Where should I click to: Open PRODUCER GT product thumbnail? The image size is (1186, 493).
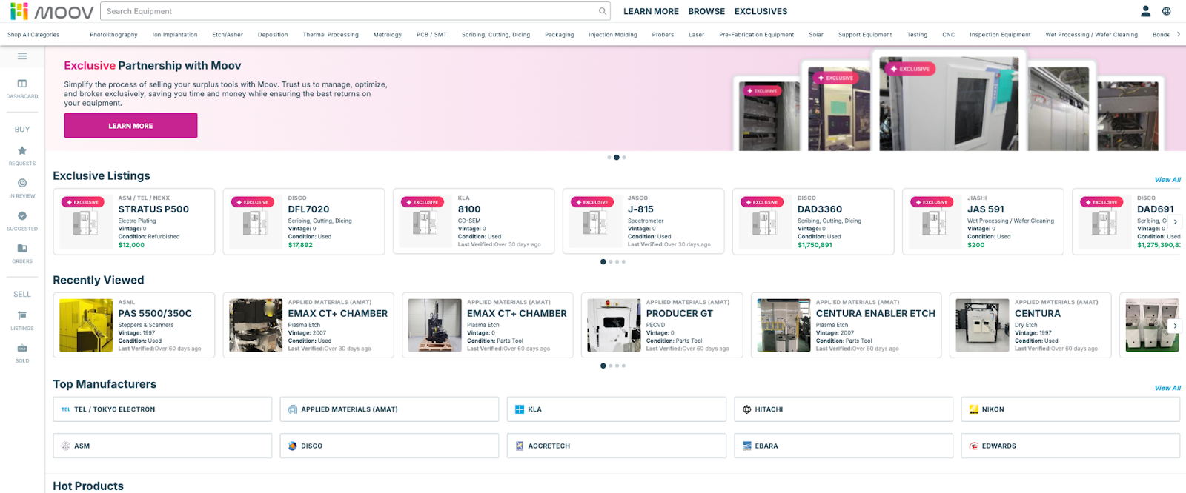tap(614, 325)
